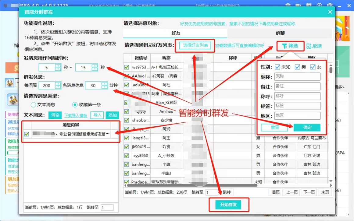Click the gift icon in top bar
Image resolution: width=354 pixels, height=221 pixels.
[x=288, y=5]
